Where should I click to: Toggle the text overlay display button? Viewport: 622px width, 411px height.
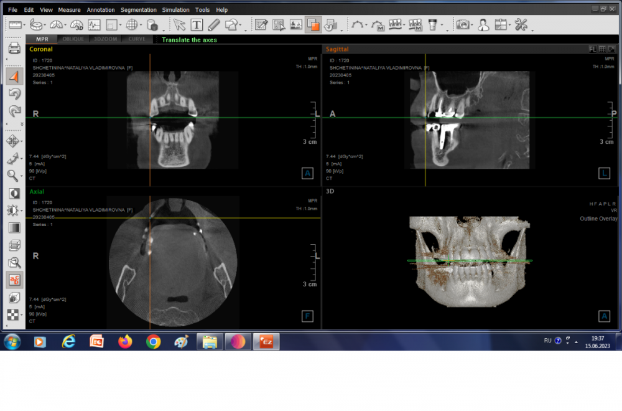tap(14, 280)
